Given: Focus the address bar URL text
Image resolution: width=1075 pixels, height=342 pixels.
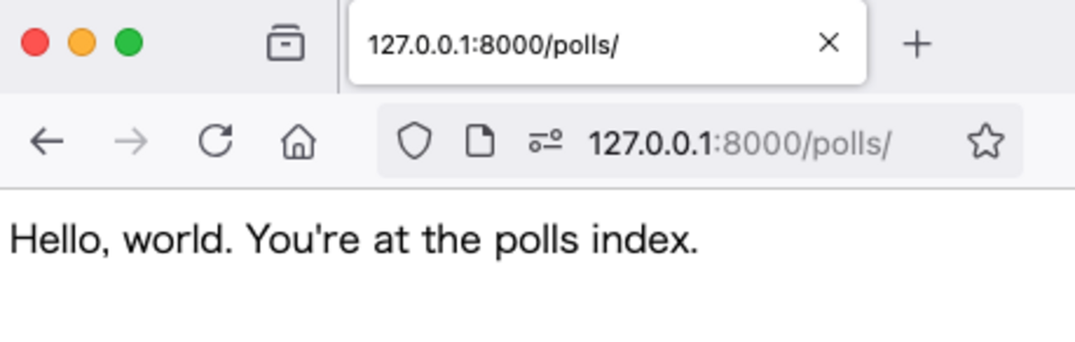Looking at the screenshot, I should point(738,144).
